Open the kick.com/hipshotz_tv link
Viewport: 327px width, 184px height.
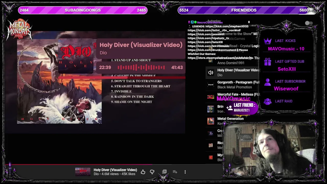(208, 38)
